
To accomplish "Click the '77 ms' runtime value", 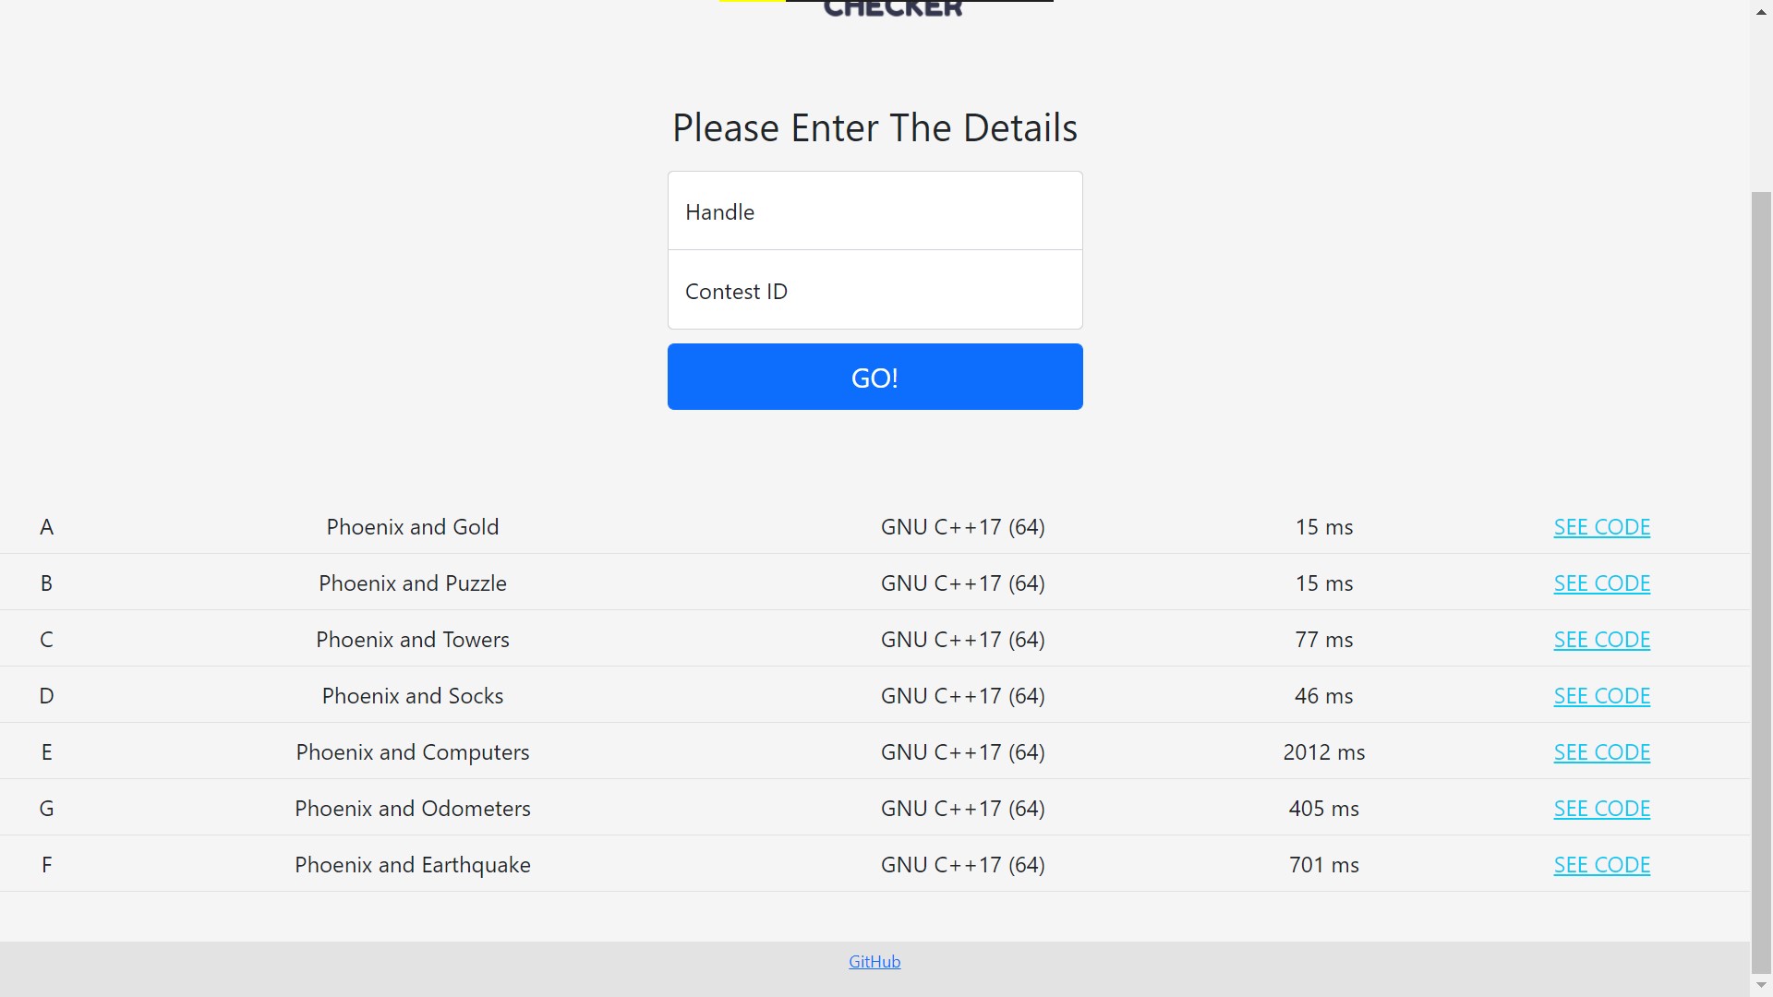I will pos(1323,640).
